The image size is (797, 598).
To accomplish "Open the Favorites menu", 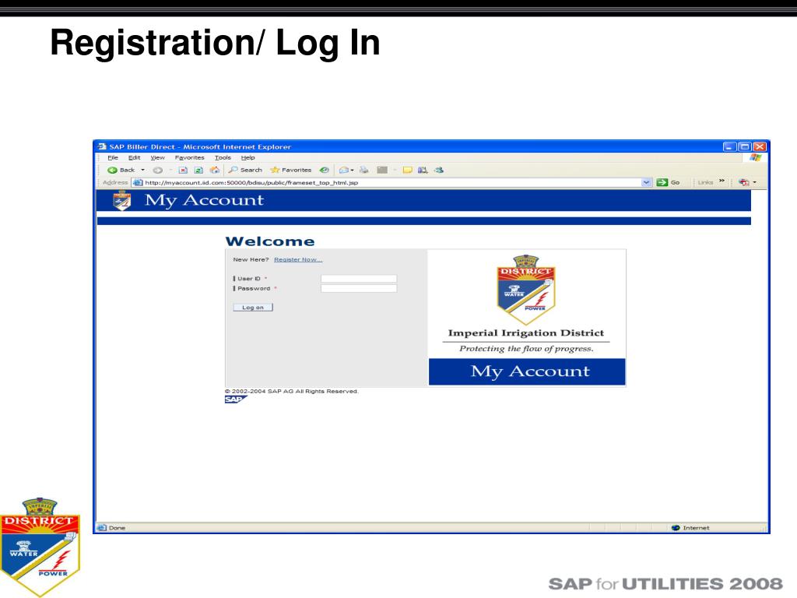I will [x=190, y=157].
